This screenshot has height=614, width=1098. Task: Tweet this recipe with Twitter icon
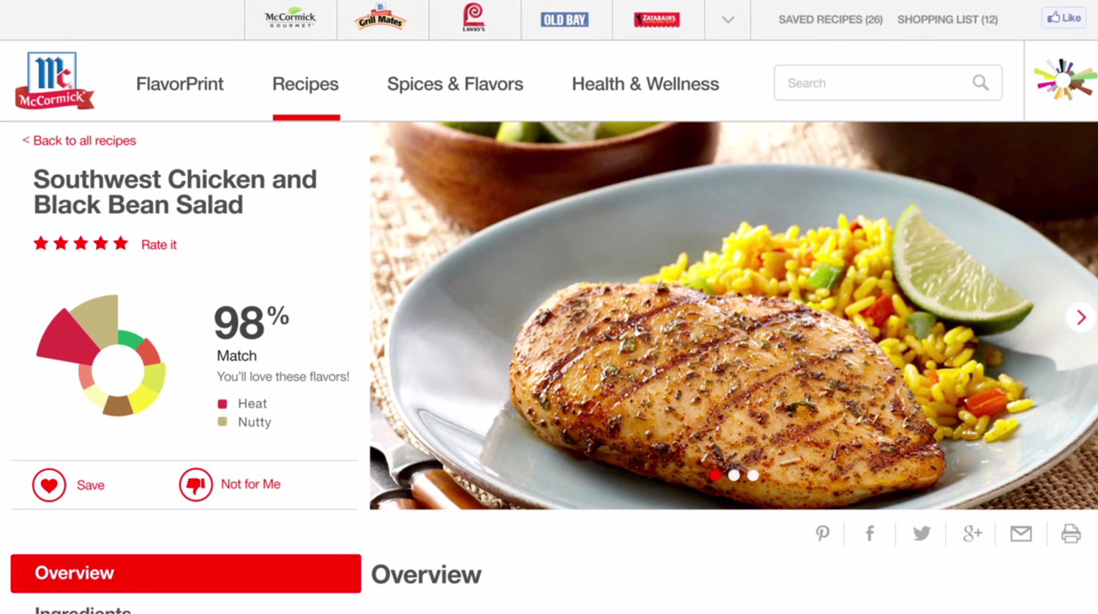pos(922,533)
